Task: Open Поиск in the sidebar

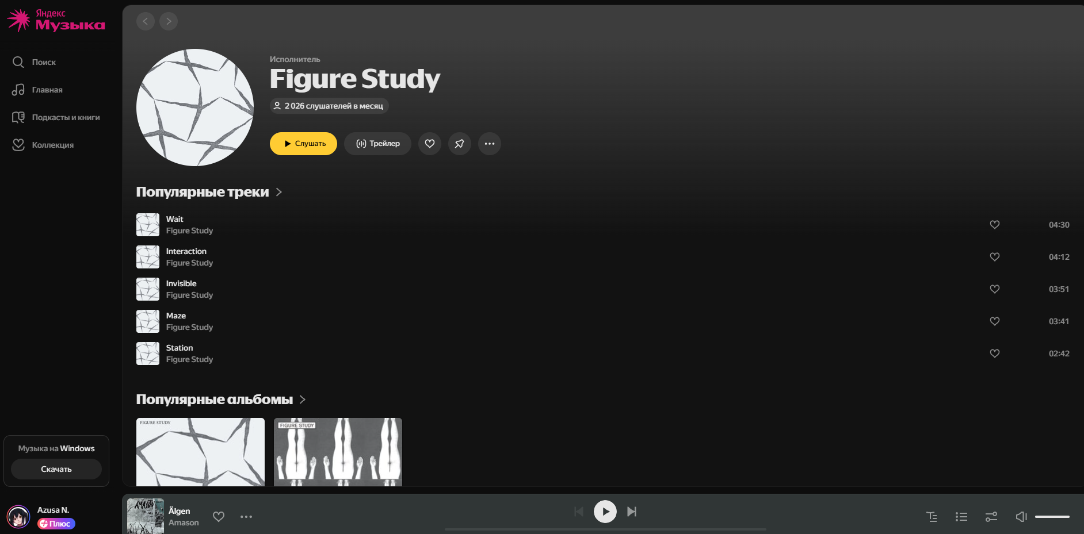Action: pyautogui.click(x=35, y=62)
